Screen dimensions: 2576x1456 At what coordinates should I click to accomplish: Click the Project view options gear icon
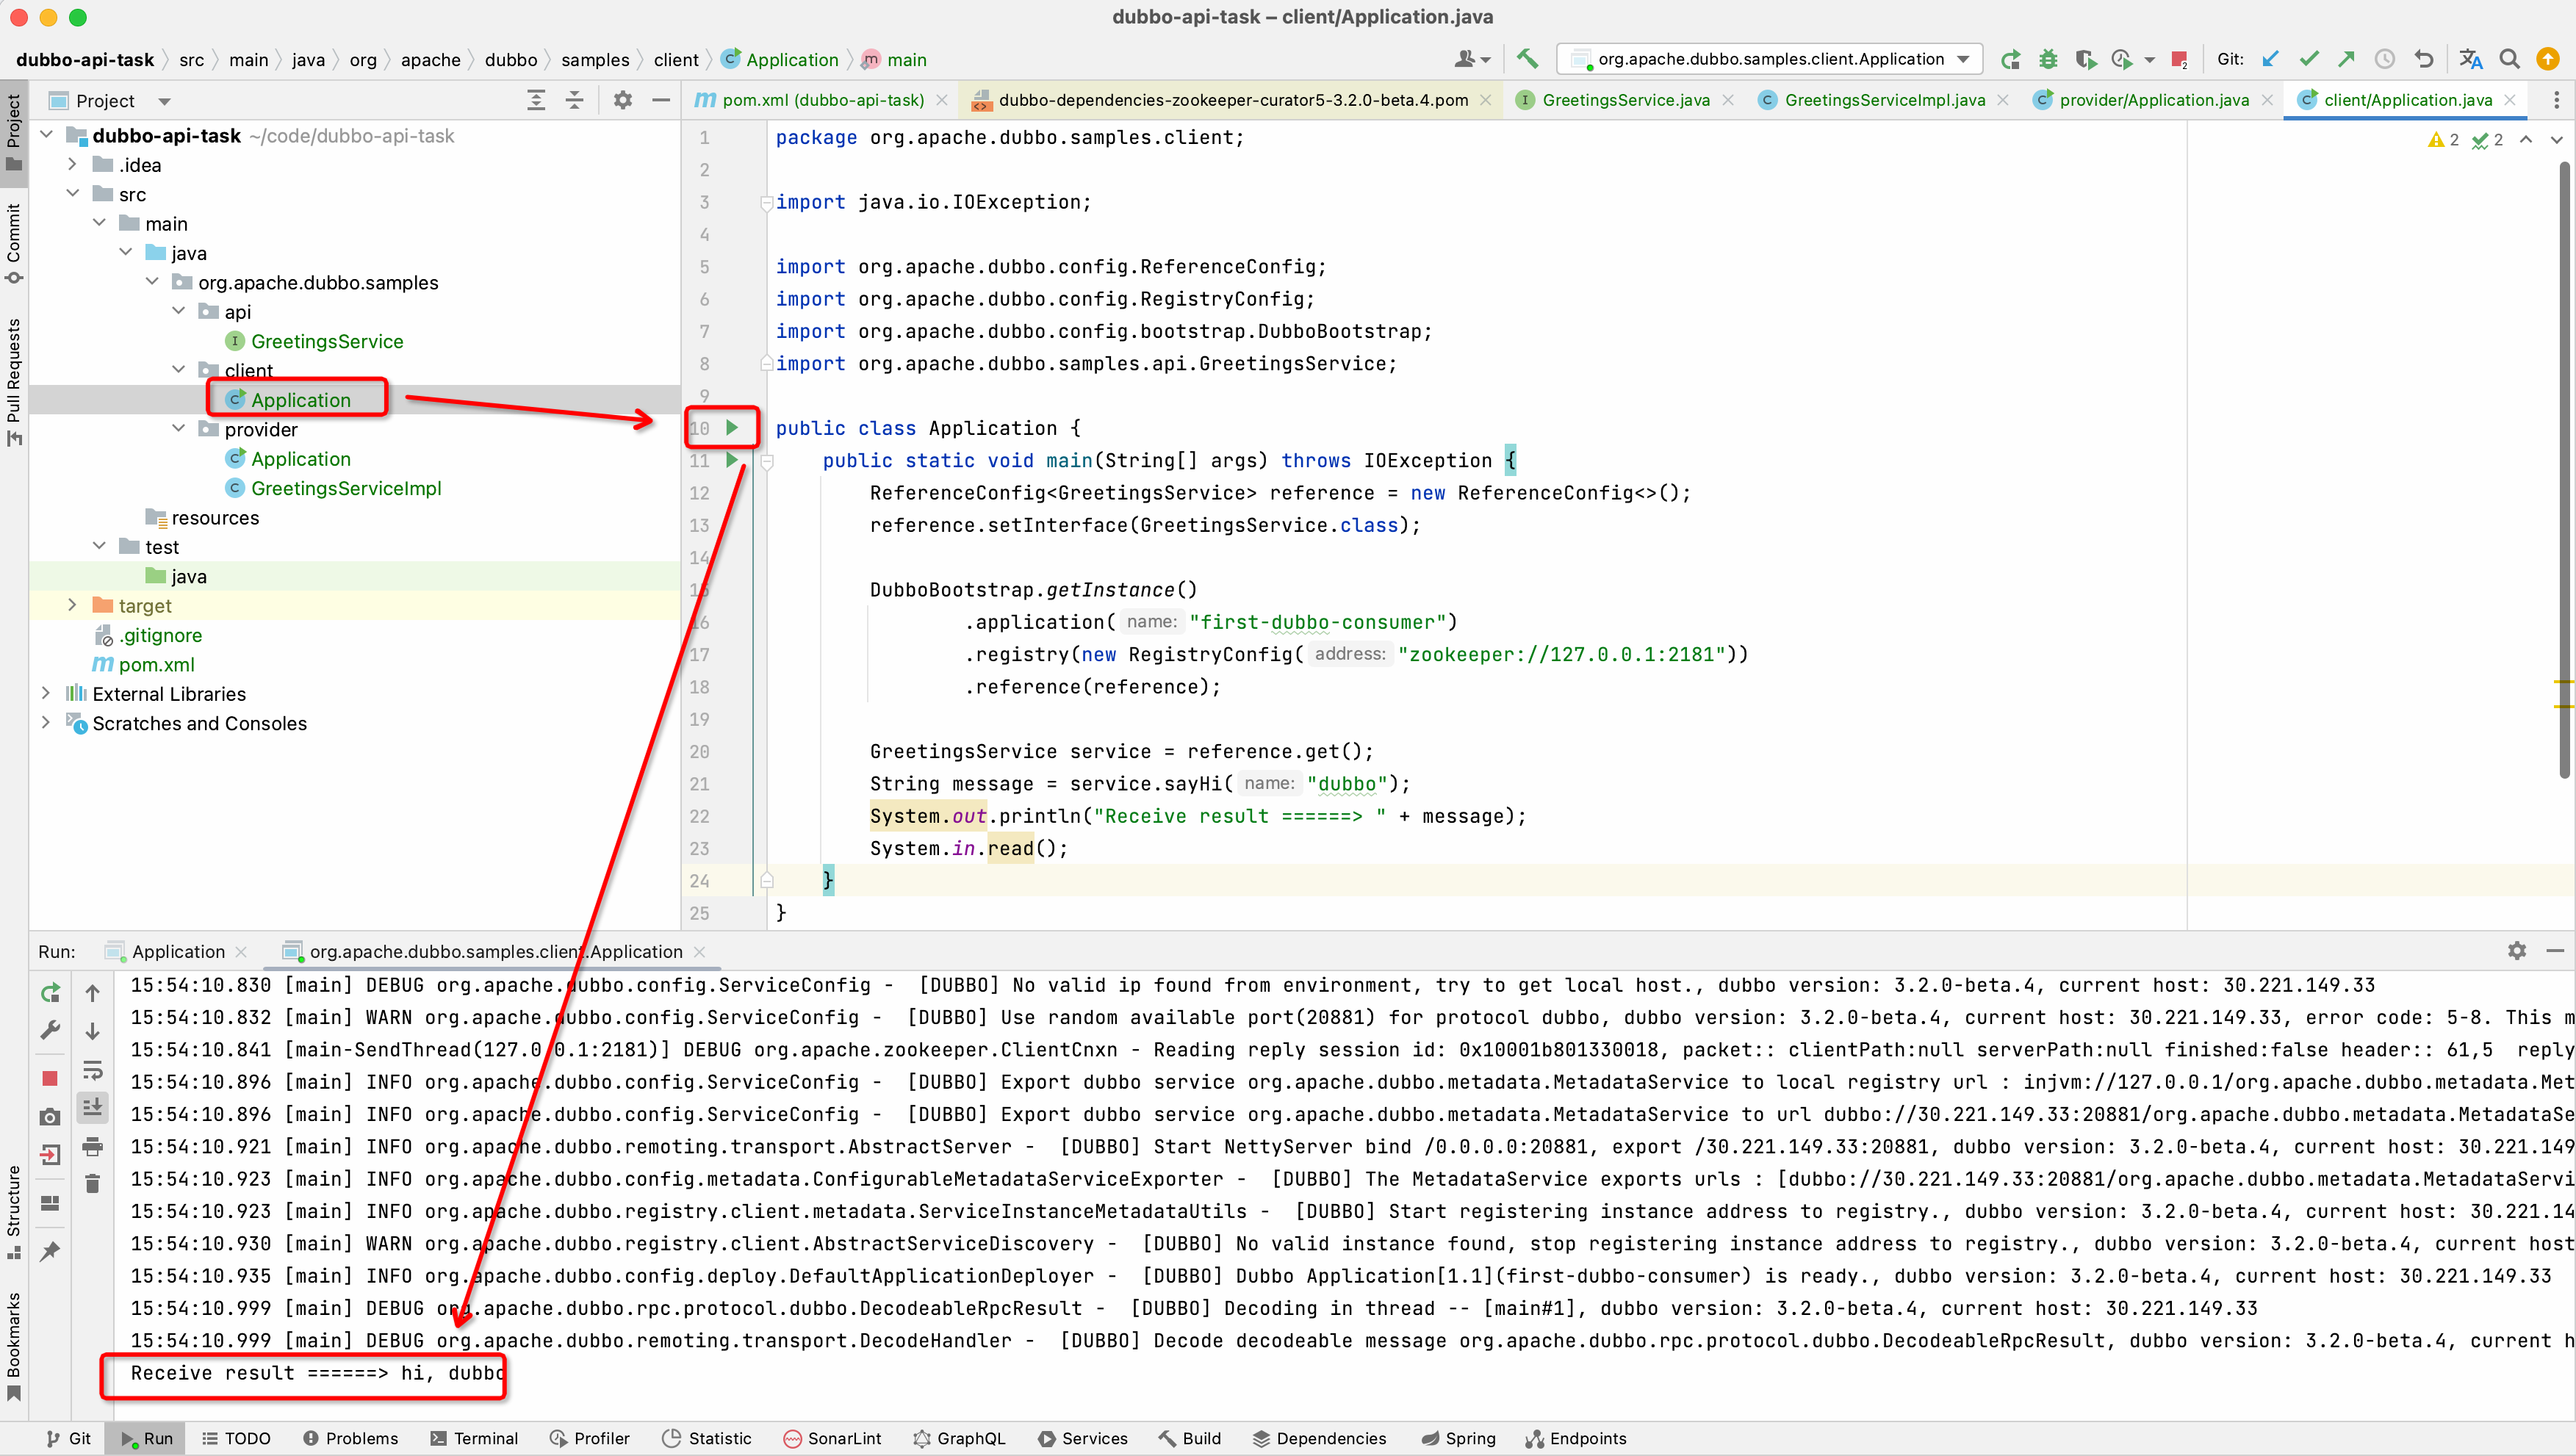(x=623, y=100)
